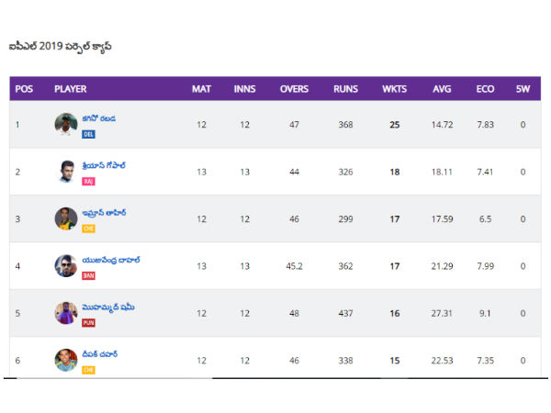Open the avatar of the third-ranked player
The width and height of the screenshot is (551, 413).
coord(65,218)
